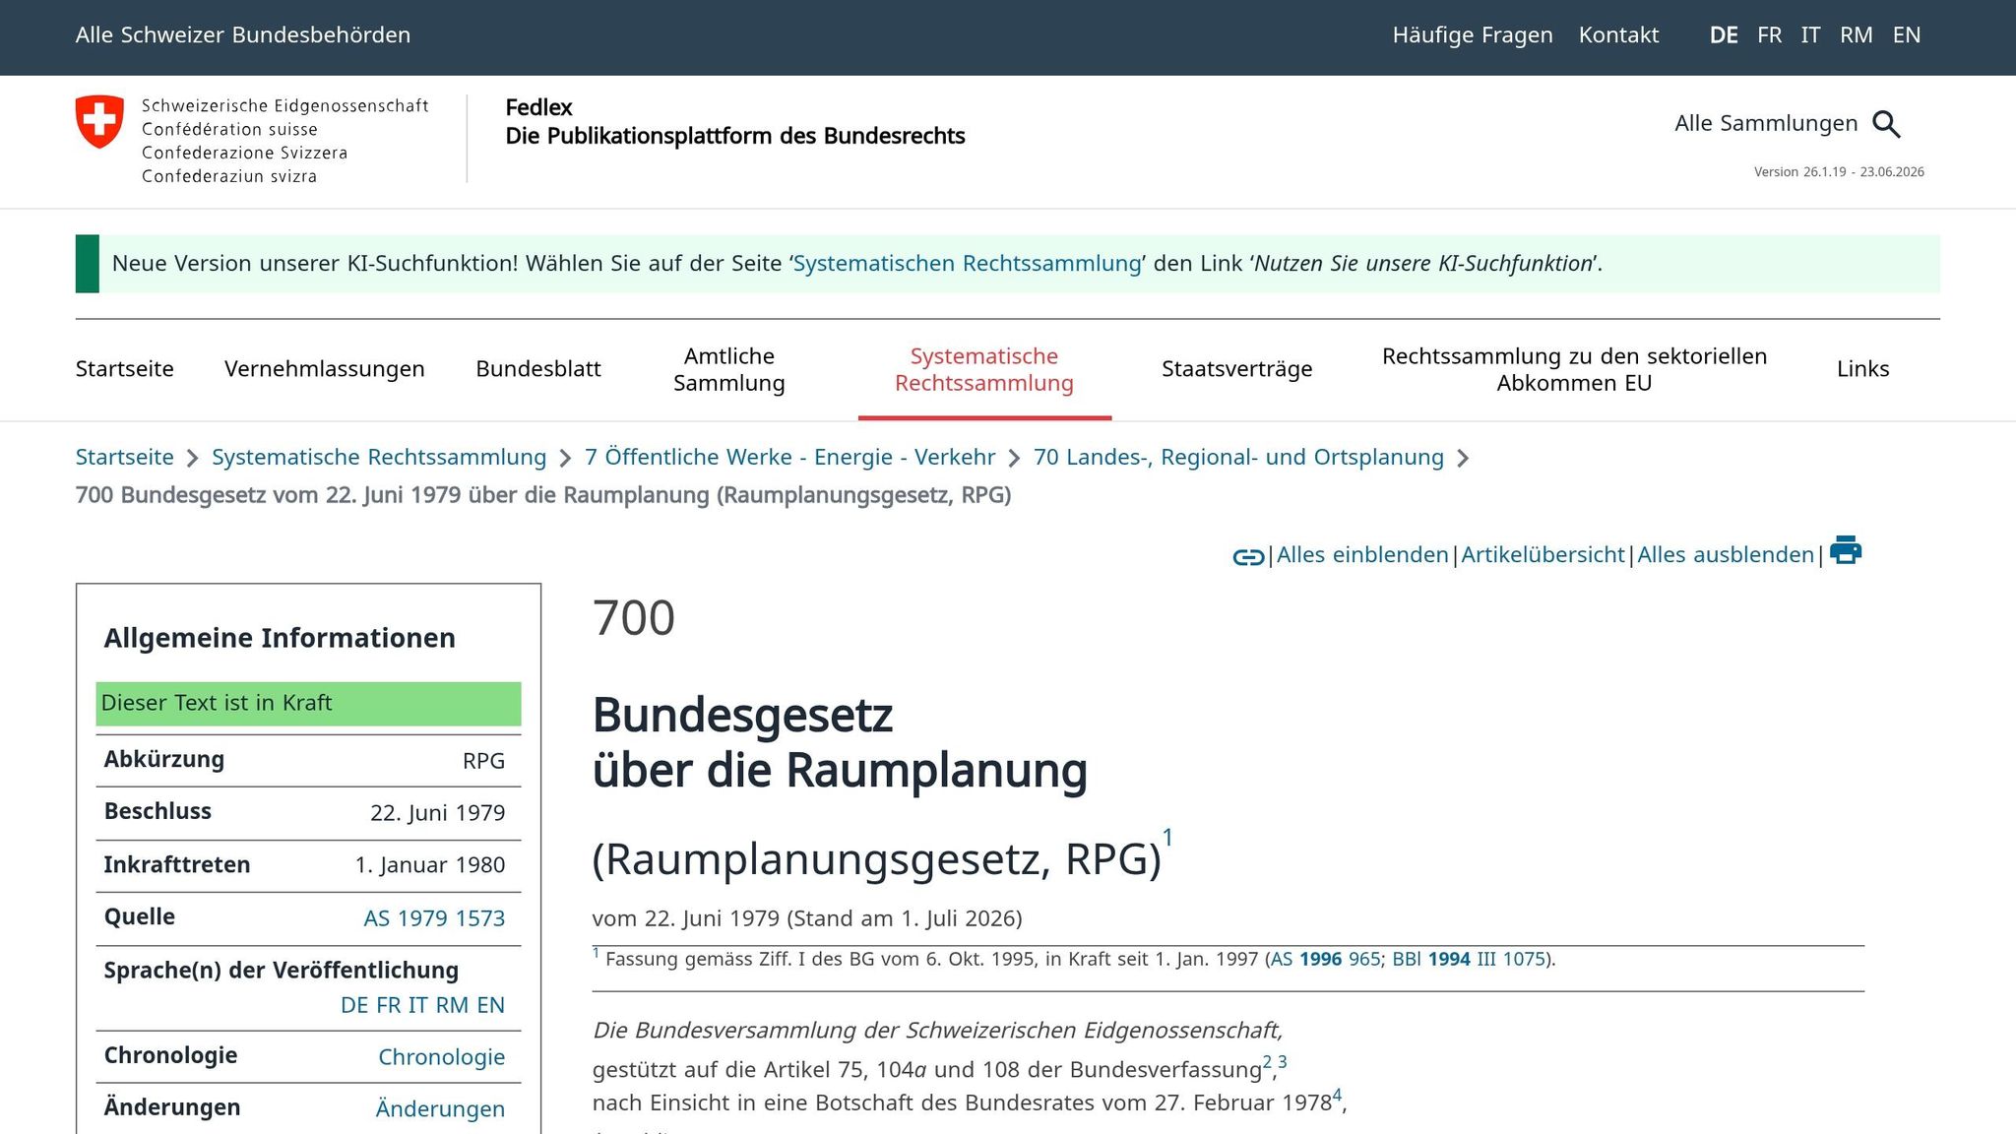The height and width of the screenshot is (1134, 2016).
Task: Open BBl 1994 III 1075 reference
Action: [x=1469, y=960]
